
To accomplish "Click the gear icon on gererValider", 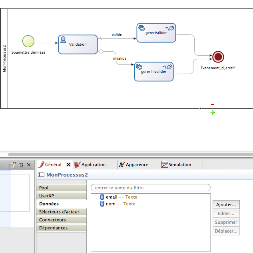I will [x=141, y=28].
